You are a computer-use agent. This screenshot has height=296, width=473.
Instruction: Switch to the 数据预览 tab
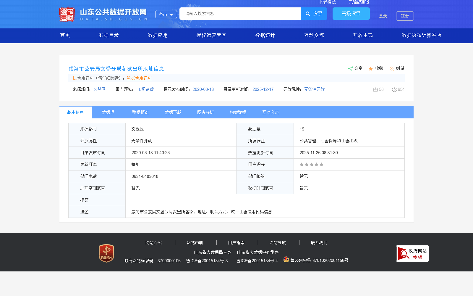click(140, 112)
